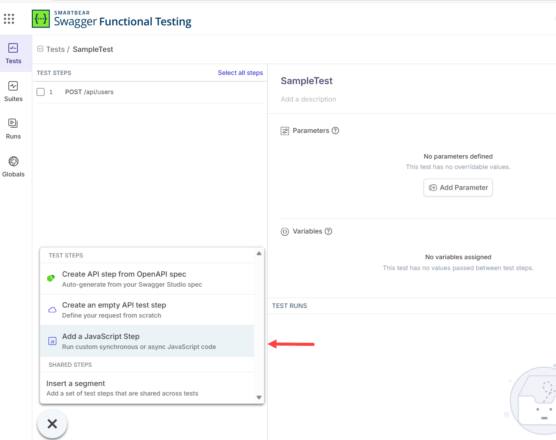Image resolution: width=556 pixels, height=440 pixels.
Task: Select all steps using the link
Action: [240, 73]
